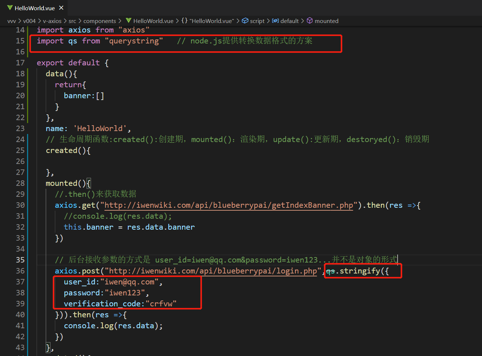Click the //.then() comment on line 29
This screenshot has height=356, width=482.
tap(96, 194)
